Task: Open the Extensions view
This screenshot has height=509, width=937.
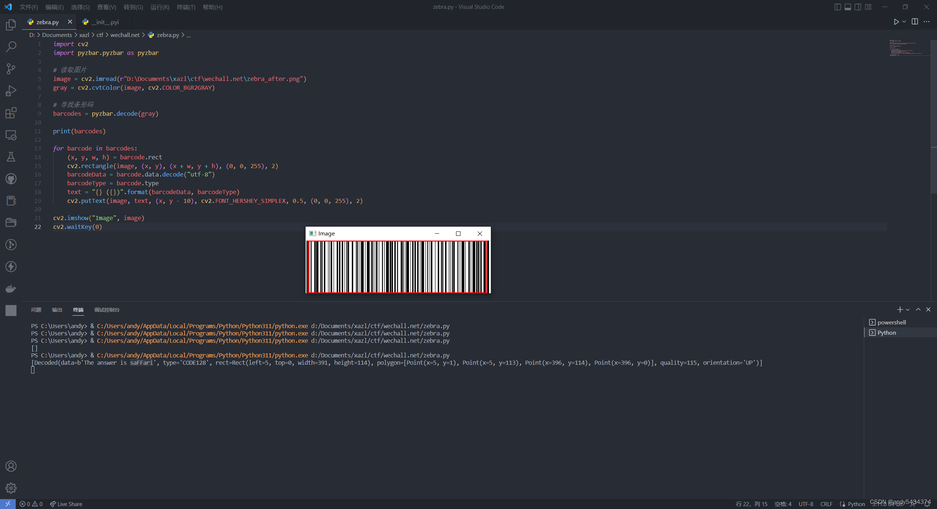Action: pos(11,113)
